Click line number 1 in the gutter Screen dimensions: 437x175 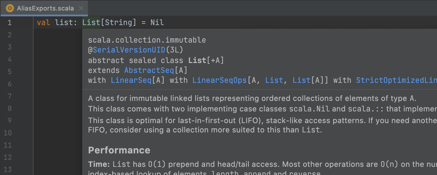(10, 22)
